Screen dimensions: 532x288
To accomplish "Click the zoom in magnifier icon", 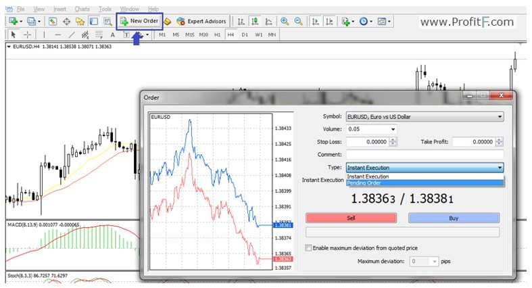I will point(285,21).
